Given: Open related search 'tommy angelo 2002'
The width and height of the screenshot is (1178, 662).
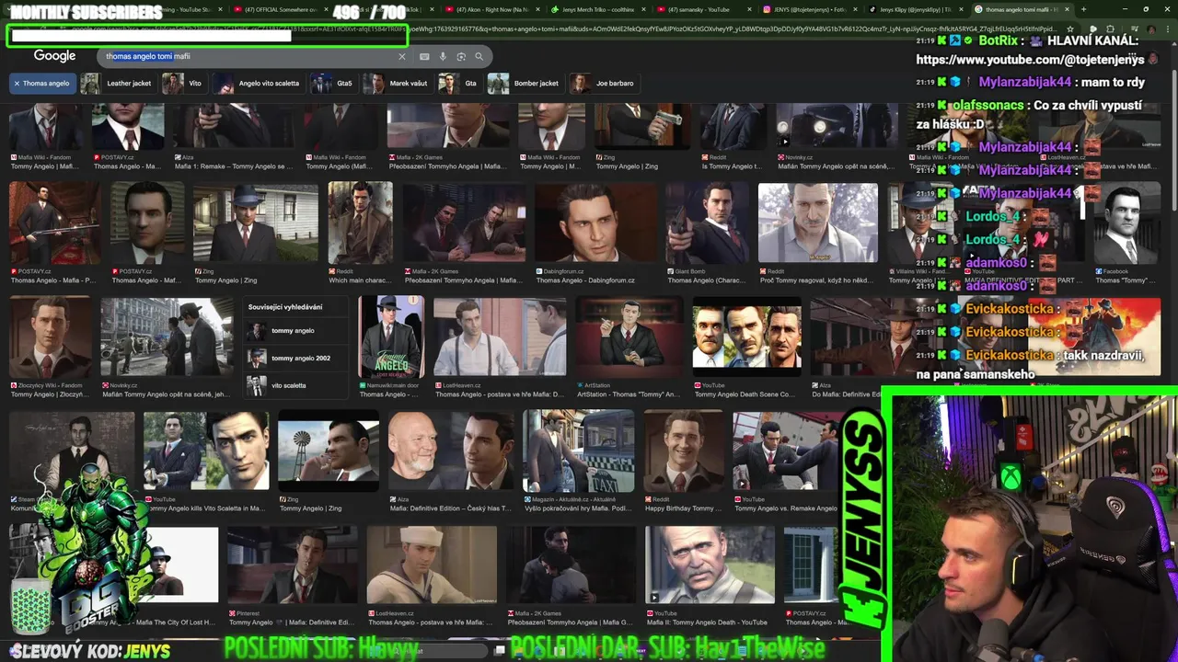Looking at the screenshot, I should 296,359.
